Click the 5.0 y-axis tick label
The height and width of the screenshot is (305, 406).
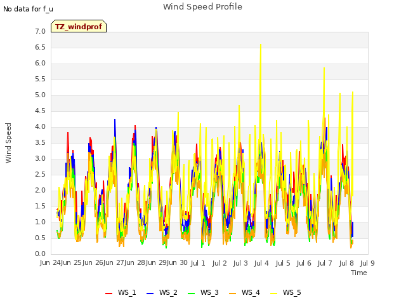40,95
